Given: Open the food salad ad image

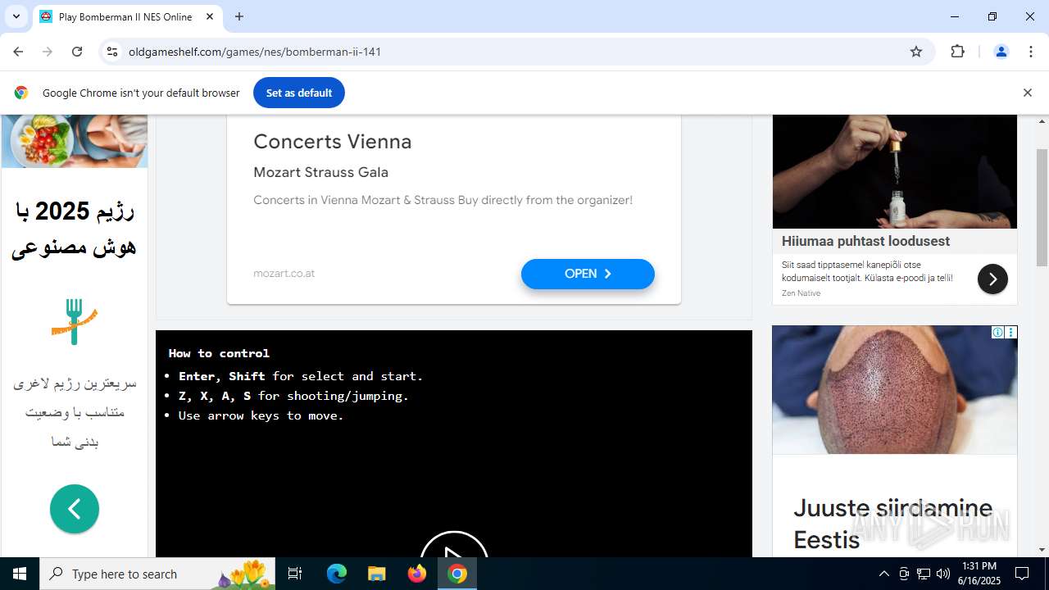Looking at the screenshot, I should pyautogui.click(x=75, y=141).
